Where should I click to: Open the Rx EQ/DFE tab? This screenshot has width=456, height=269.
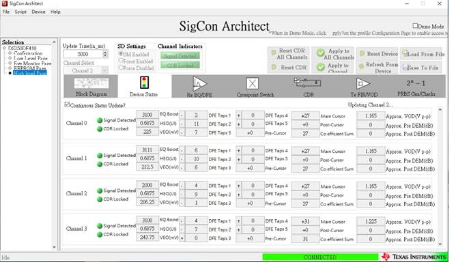point(199,87)
